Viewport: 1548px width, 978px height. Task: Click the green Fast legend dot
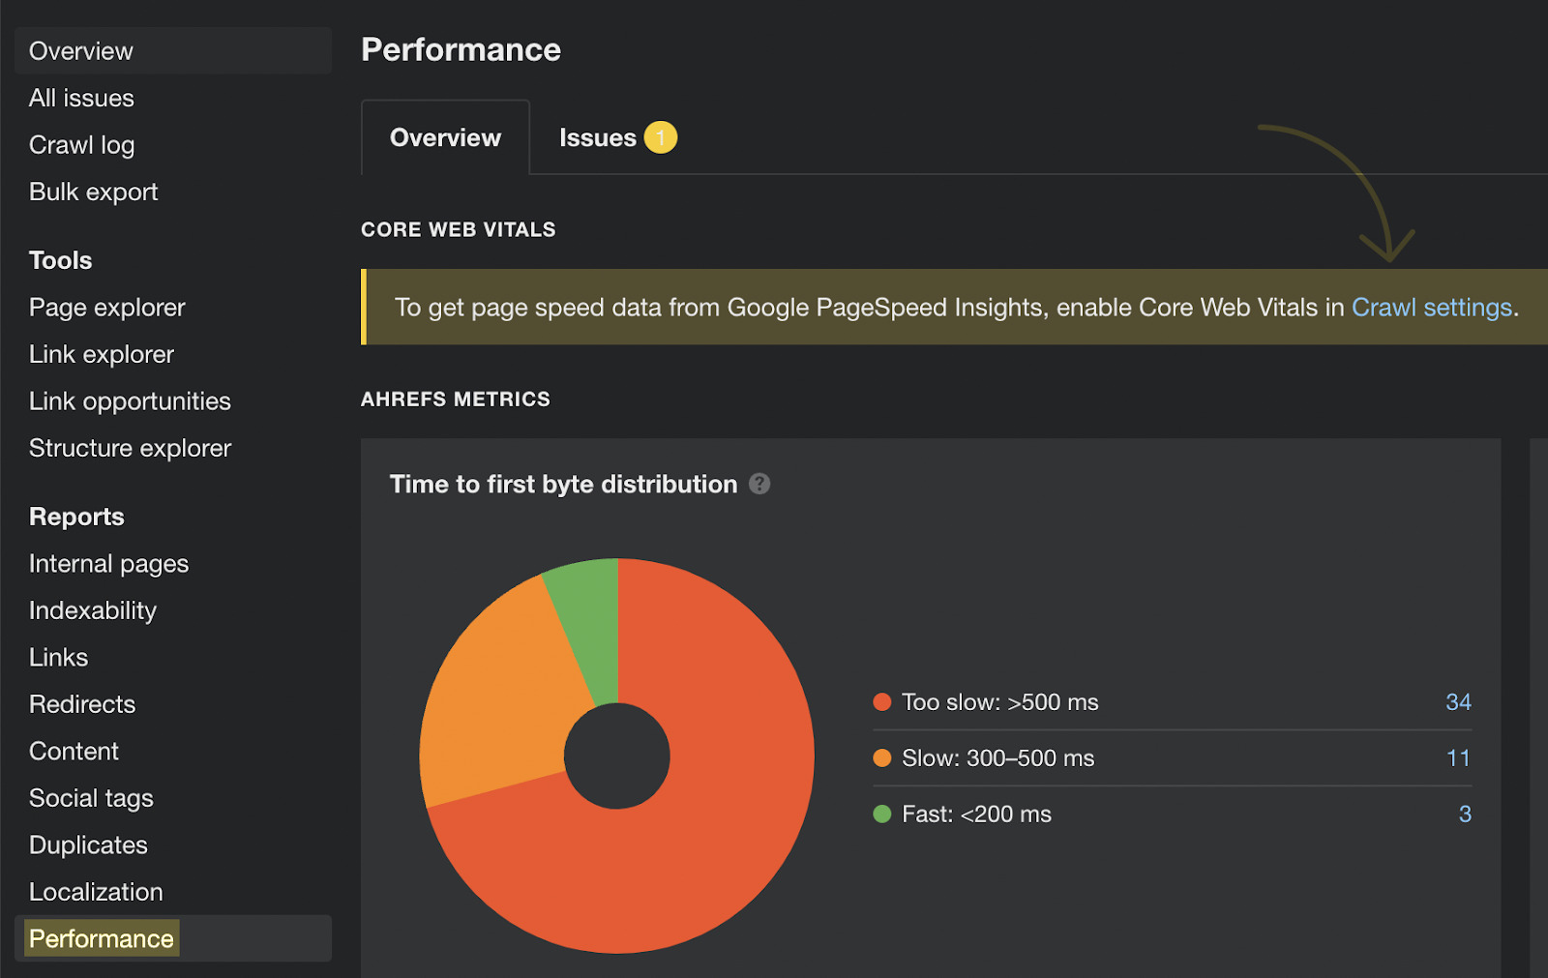[x=881, y=814]
